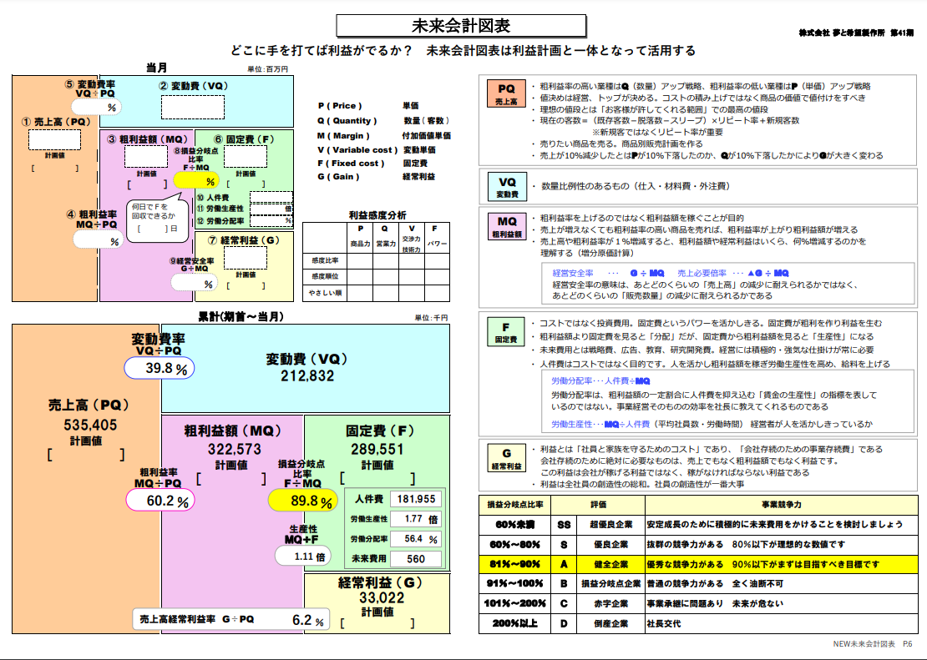Click the % field under ④ 粗利益率
Screen dimensions: 927x660
(99, 240)
